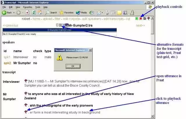Click the Praat icon beside playback controls
The image size is (186, 119).
coord(149,19)
